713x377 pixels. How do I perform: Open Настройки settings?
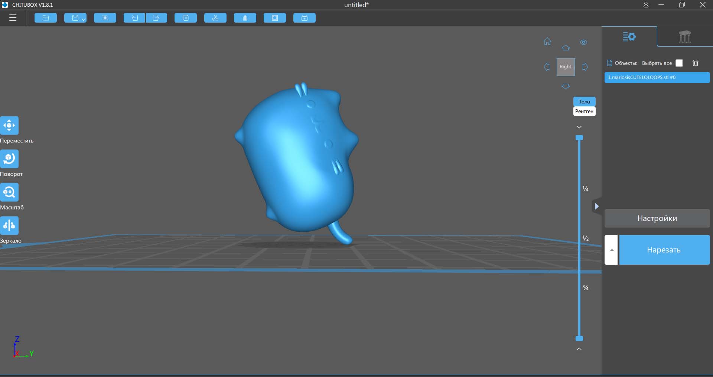[657, 218]
